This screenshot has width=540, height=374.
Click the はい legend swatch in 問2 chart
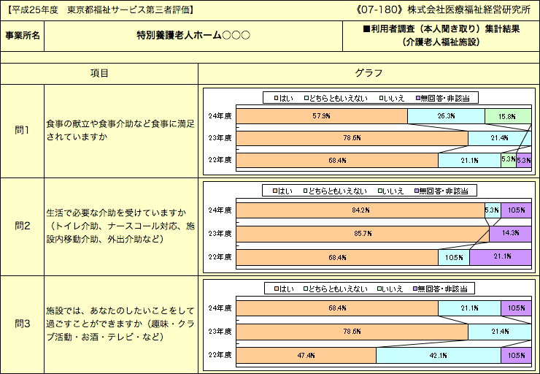[x=275, y=191]
